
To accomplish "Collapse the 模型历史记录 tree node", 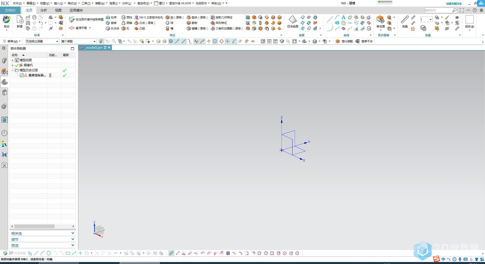I will [12, 70].
